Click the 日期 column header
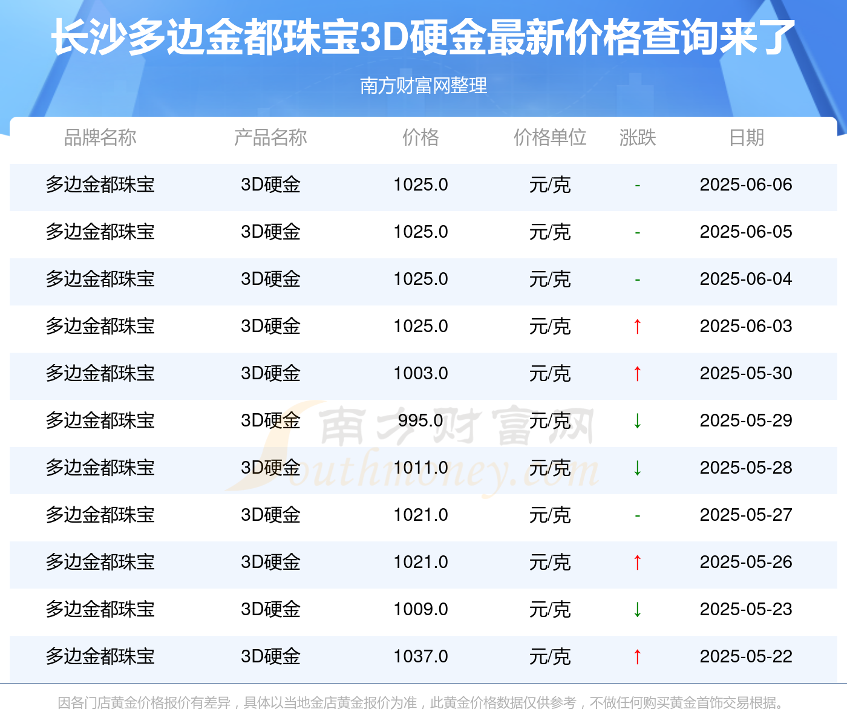This screenshot has width=847, height=712. tap(746, 137)
